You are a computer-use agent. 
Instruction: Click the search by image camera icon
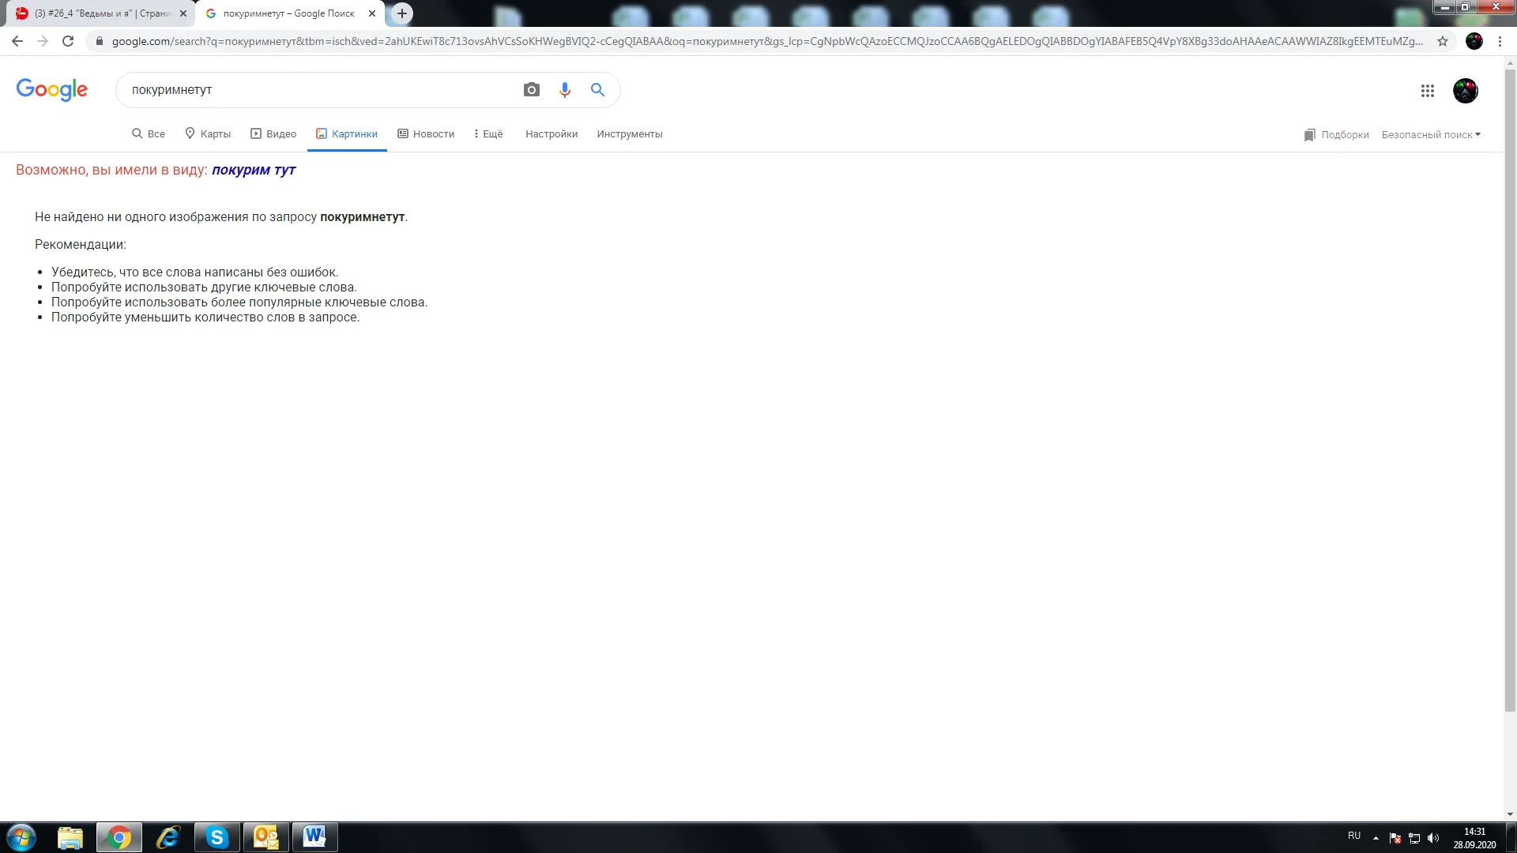point(532,90)
